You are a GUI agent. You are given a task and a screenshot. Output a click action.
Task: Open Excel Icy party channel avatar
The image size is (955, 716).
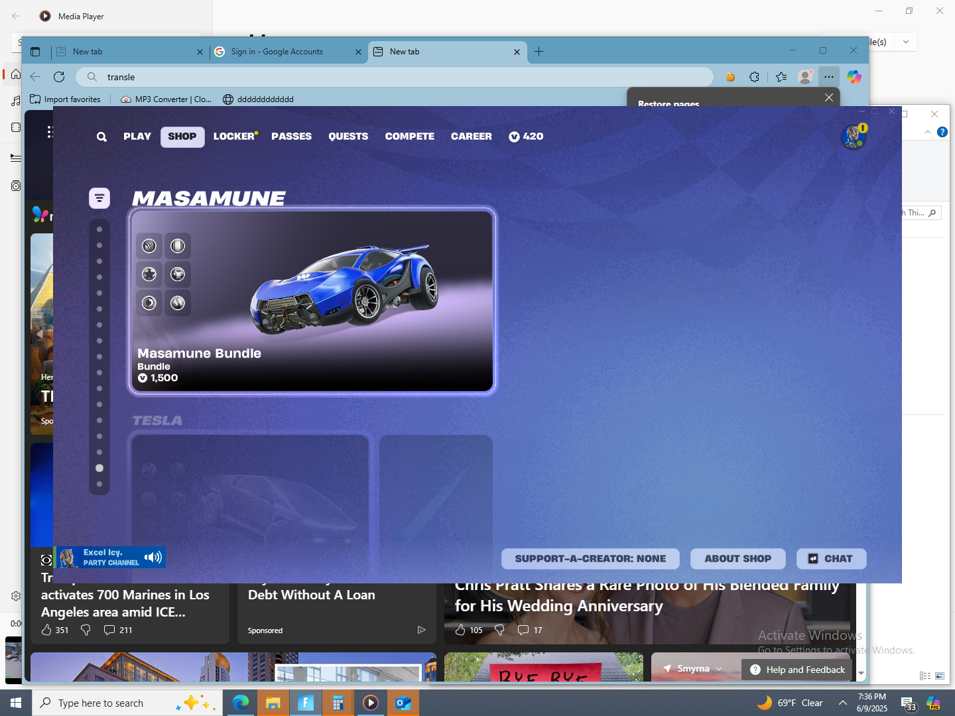(67, 558)
